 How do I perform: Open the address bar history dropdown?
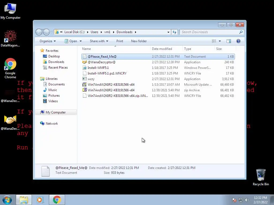click(x=168, y=32)
